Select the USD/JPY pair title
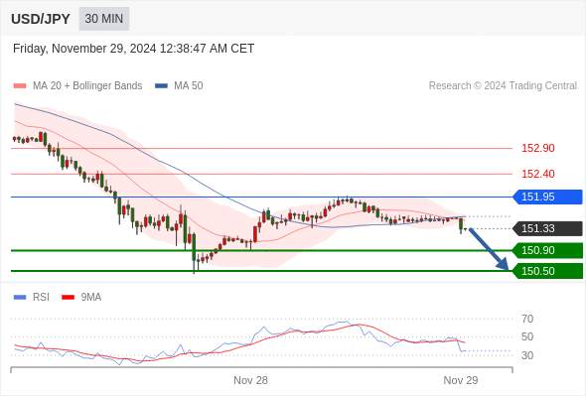Viewport: 586px width, 397px height. click(x=41, y=19)
